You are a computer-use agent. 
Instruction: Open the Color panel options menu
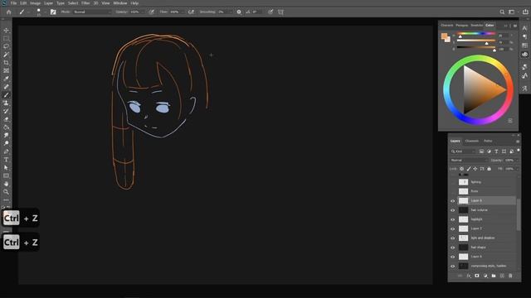click(x=515, y=26)
